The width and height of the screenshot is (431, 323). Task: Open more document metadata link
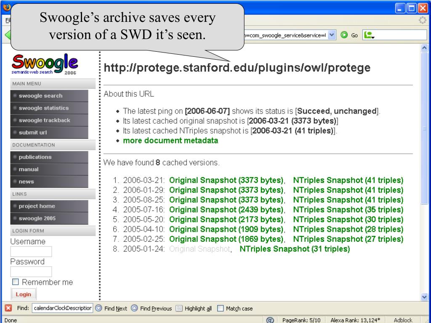(170, 140)
